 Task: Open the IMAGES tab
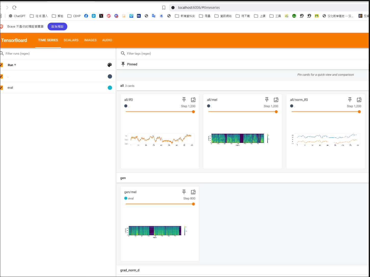pyautogui.click(x=90, y=40)
